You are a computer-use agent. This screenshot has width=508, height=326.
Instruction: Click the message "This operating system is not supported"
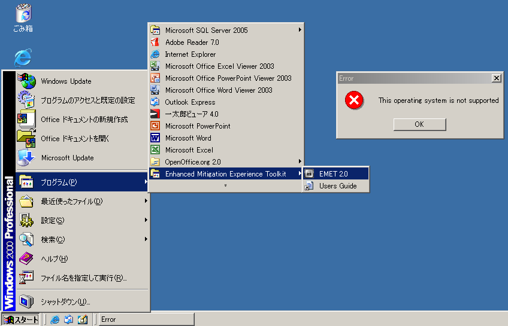tap(439, 100)
